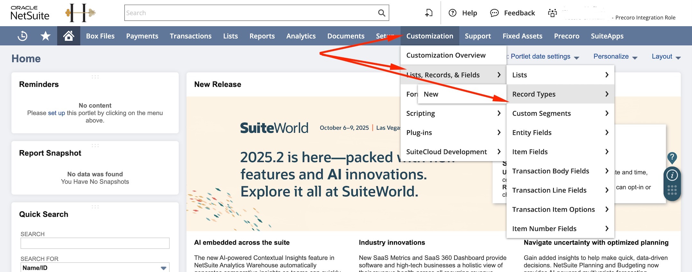Viewport: 692px width, 272px height.
Task: Select Item Fields menu entry
Action: [560, 152]
